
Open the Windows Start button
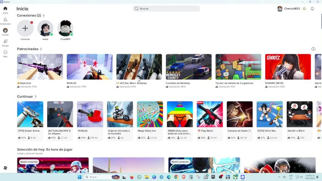pos(79,177)
